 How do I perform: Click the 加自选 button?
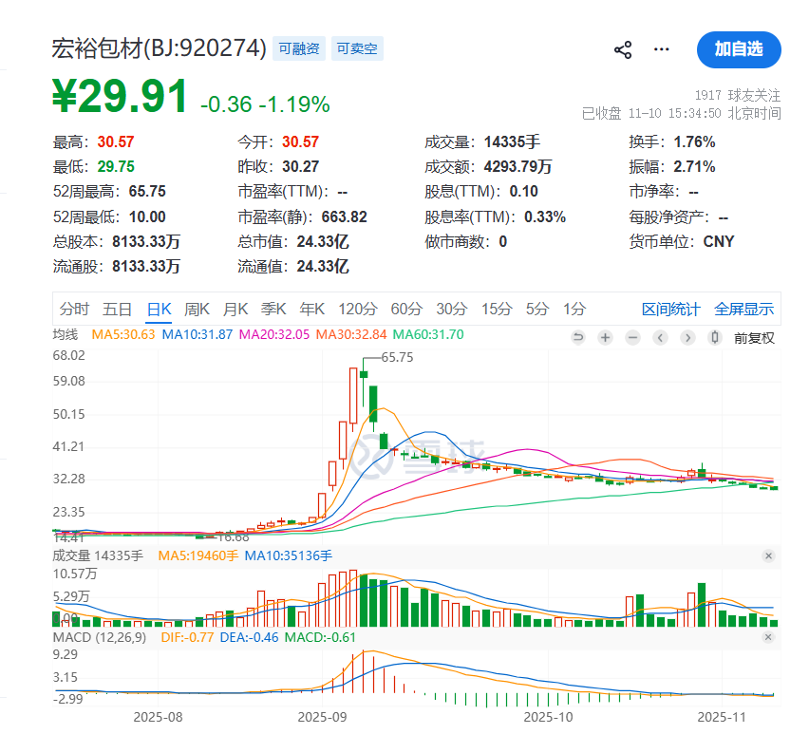click(x=739, y=49)
